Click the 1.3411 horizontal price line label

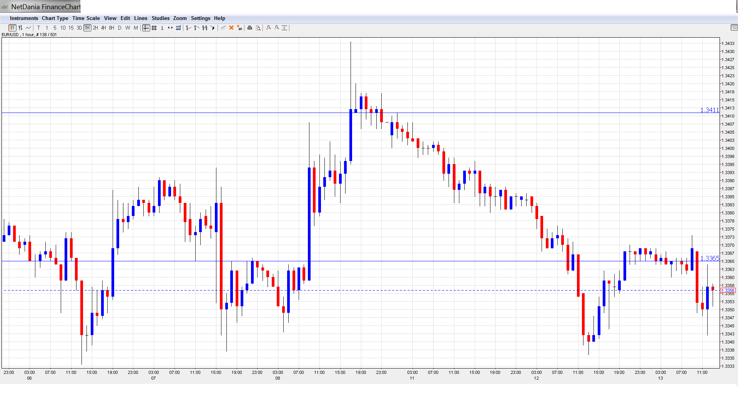709,110
